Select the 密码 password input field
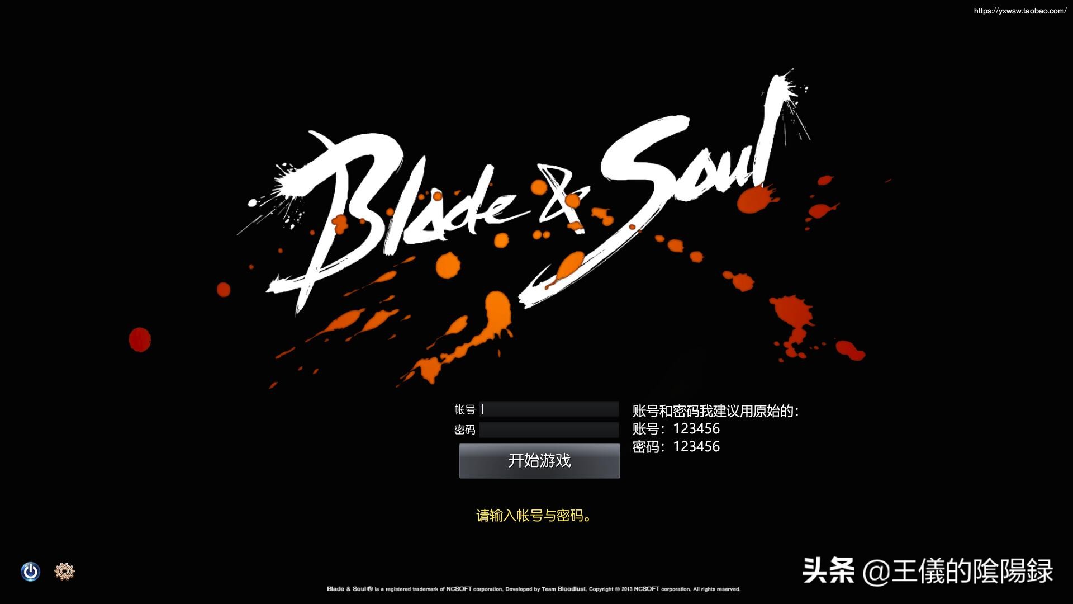 tap(549, 430)
